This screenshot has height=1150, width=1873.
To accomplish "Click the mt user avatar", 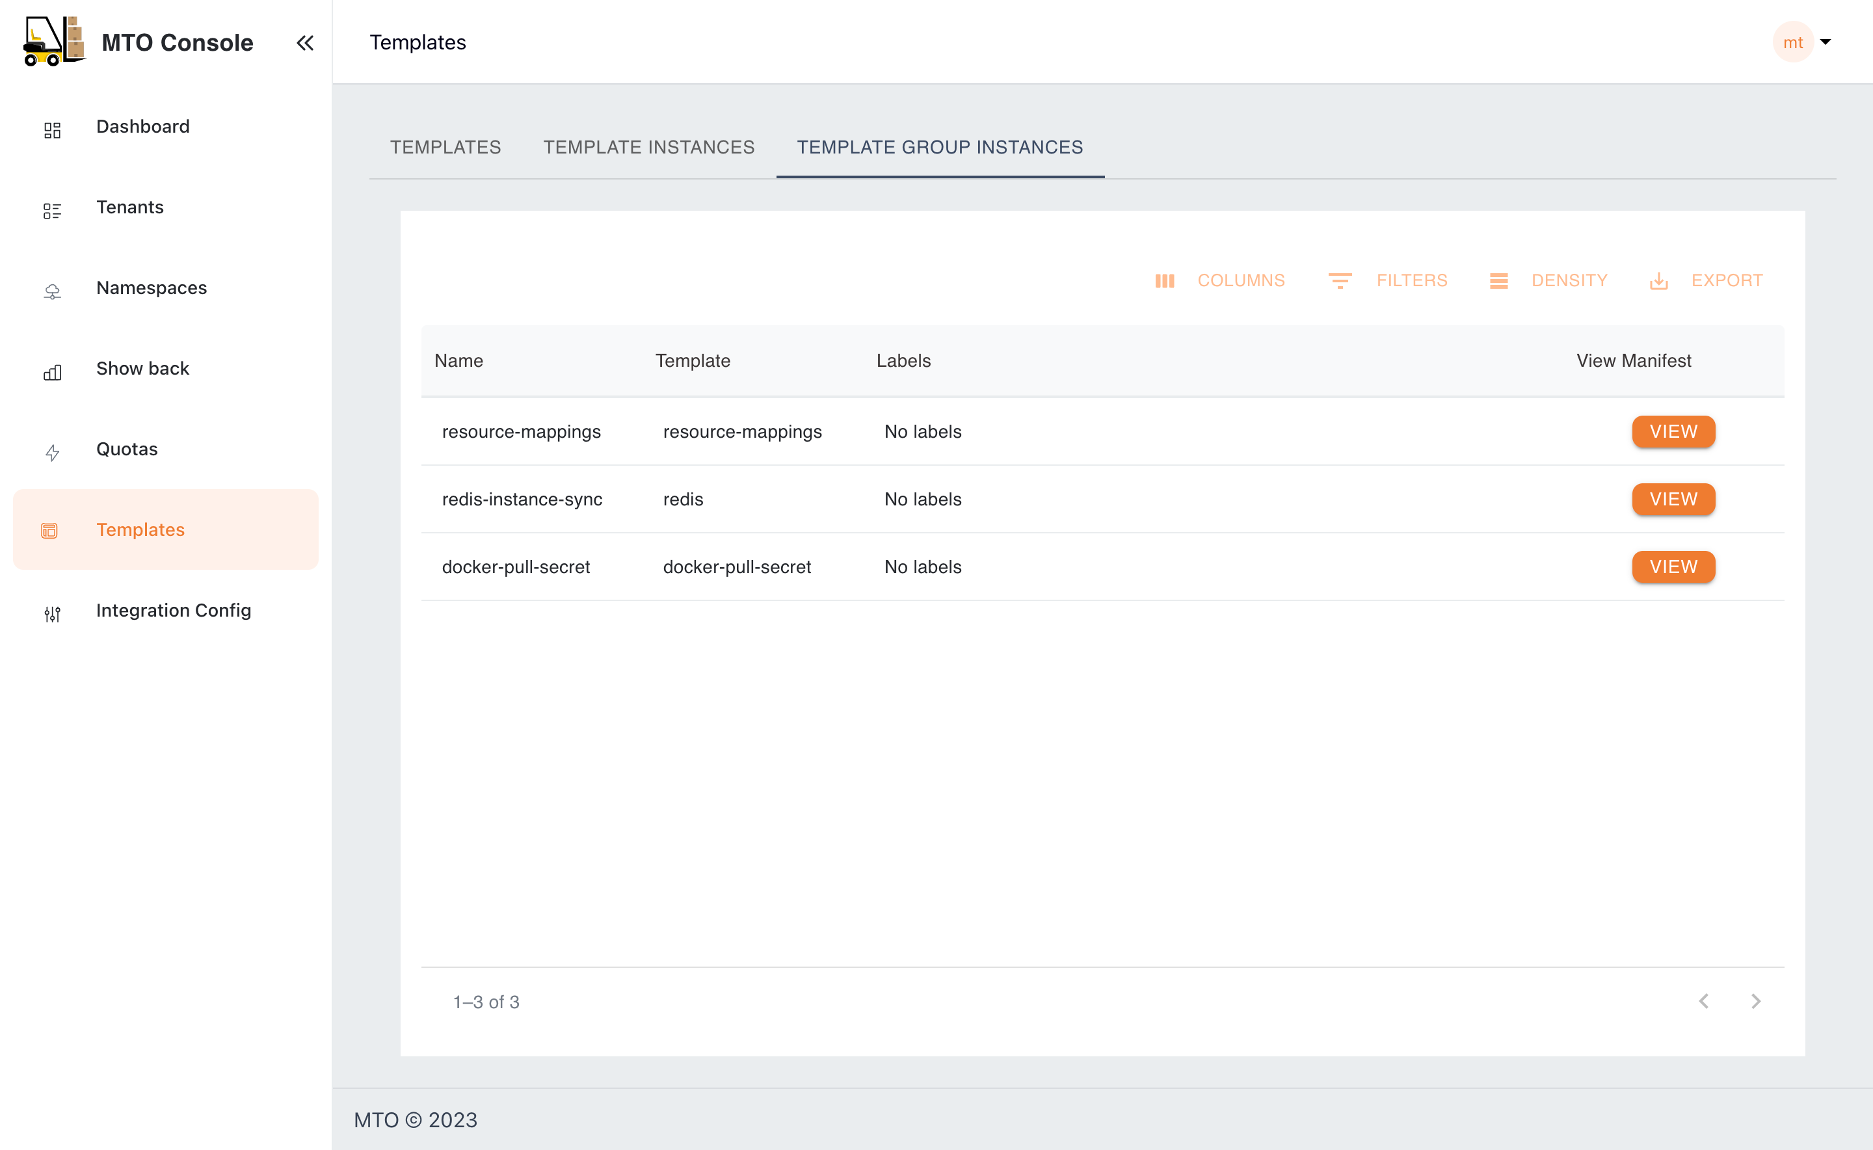I will point(1792,42).
